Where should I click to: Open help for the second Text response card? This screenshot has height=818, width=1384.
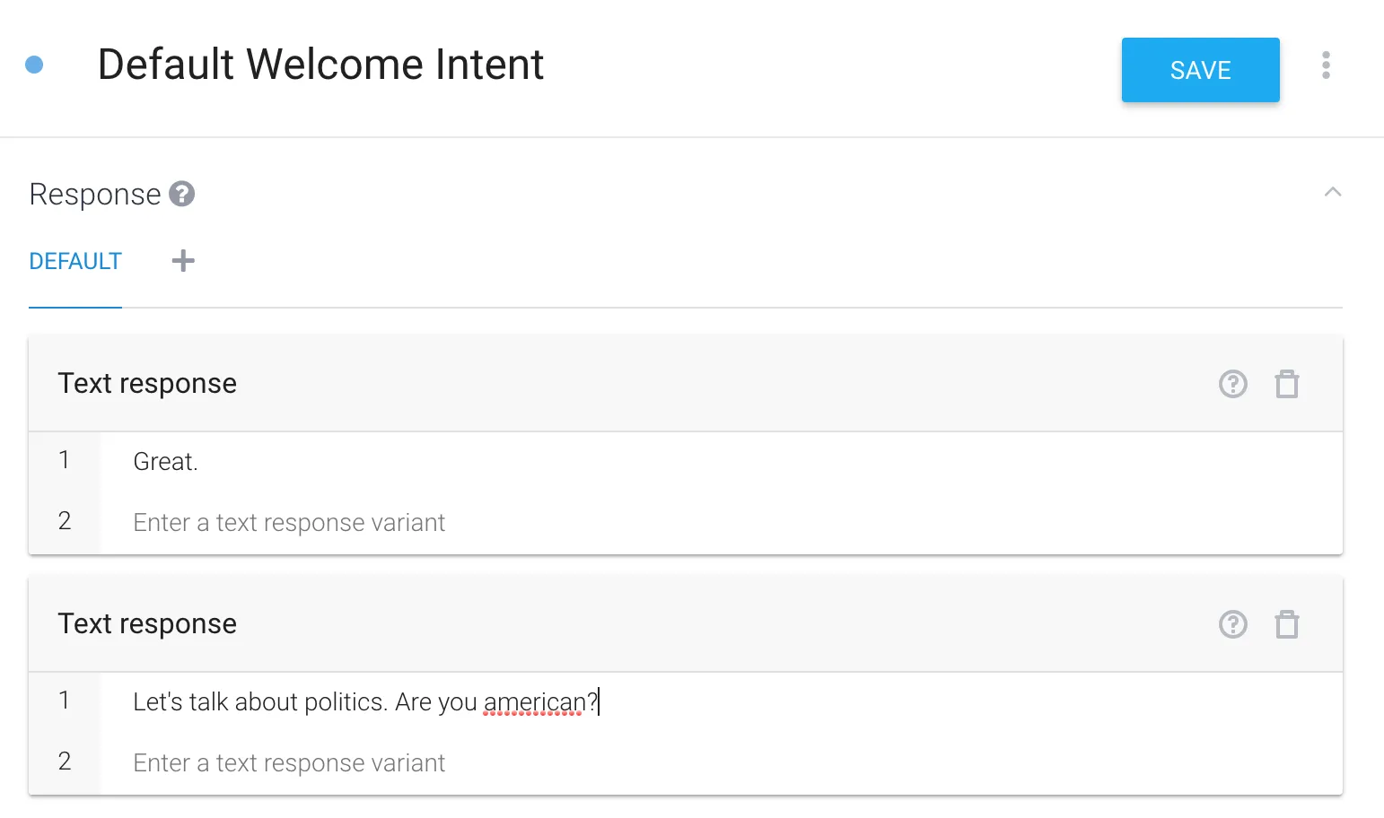coord(1232,624)
